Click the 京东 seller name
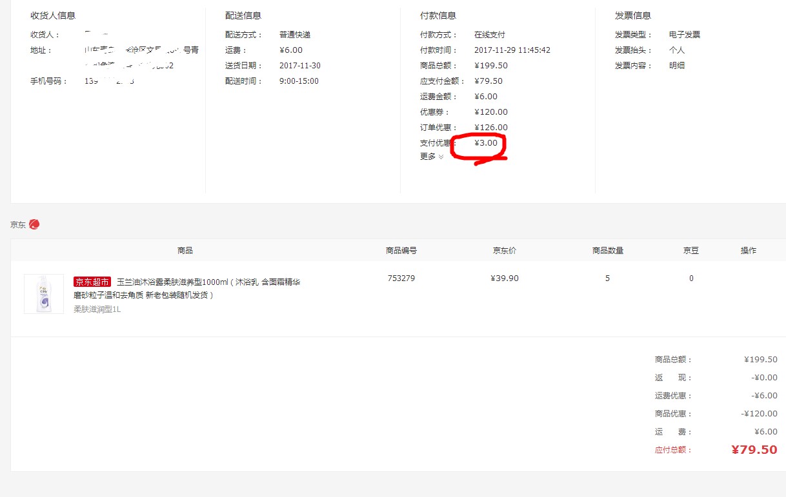The height and width of the screenshot is (497, 786). pyautogui.click(x=18, y=224)
